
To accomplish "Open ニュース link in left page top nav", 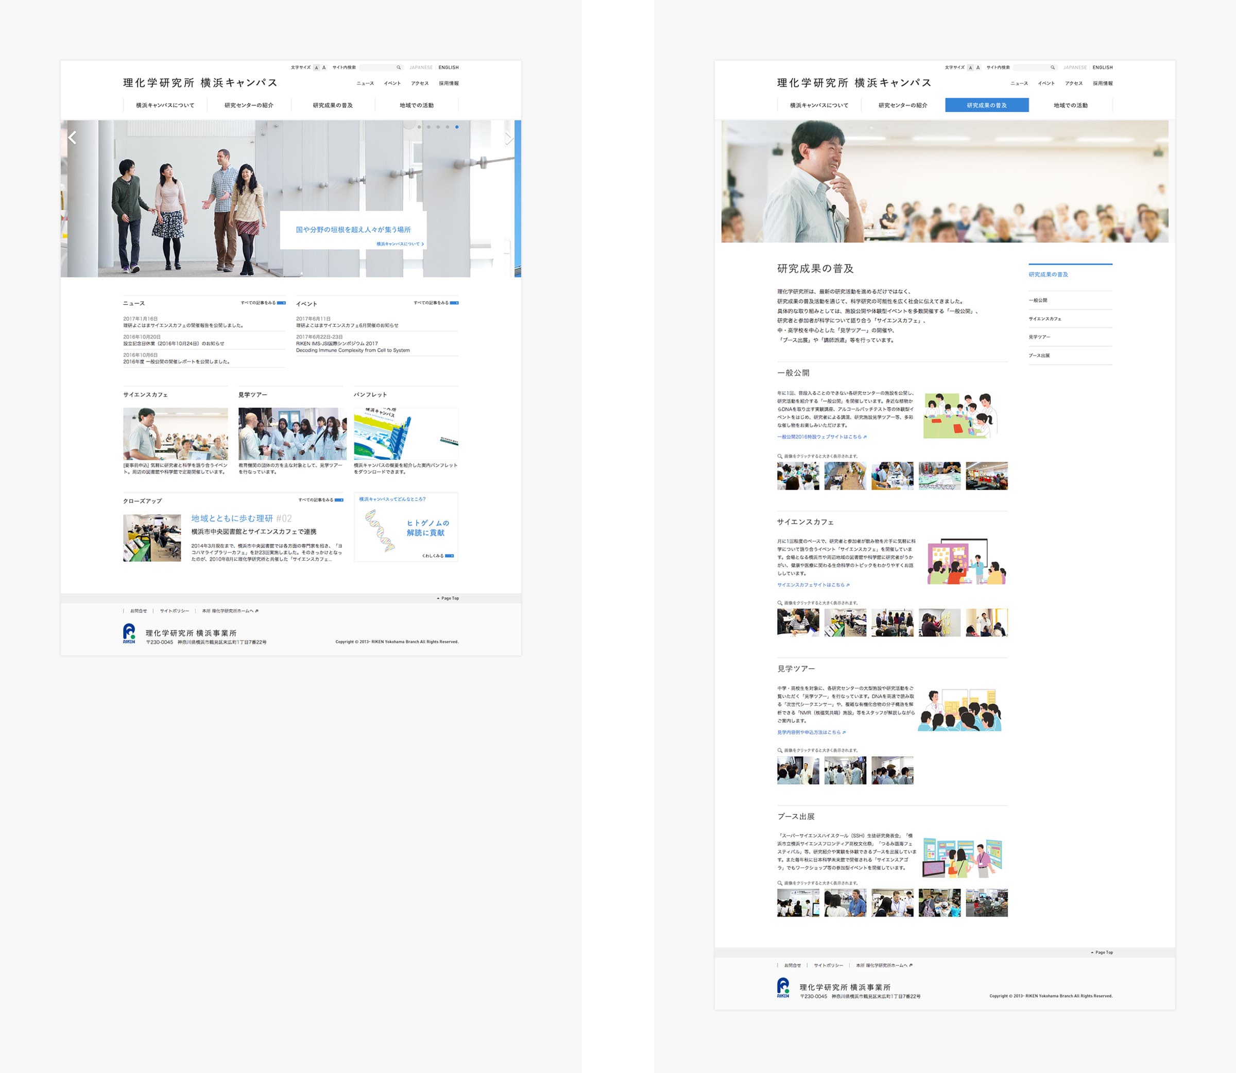I will pos(365,83).
